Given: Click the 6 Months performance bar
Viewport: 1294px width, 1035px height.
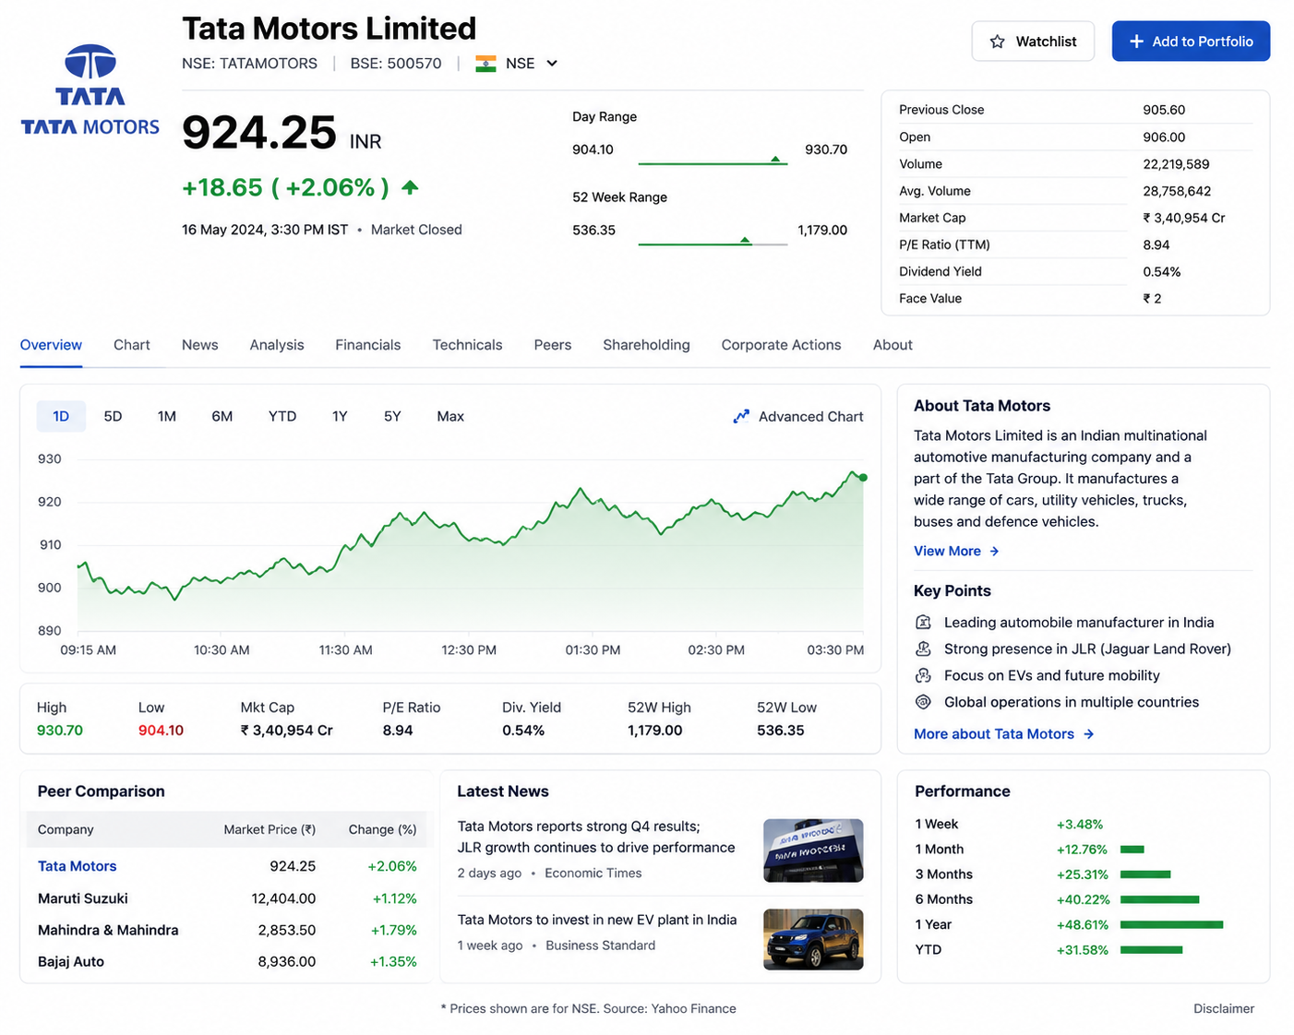Looking at the screenshot, I should click(1159, 899).
